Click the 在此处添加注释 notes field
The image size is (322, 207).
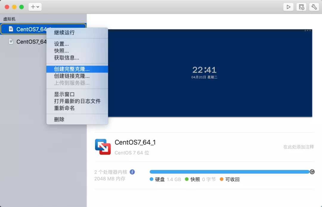point(298,147)
